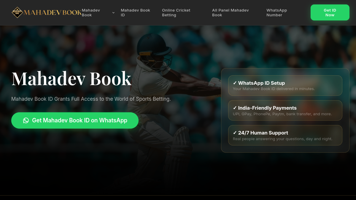The height and width of the screenshot is (200, 356).
Task: Click the gold MAHADEV BOOK logo text
Action: pos(53,12)
